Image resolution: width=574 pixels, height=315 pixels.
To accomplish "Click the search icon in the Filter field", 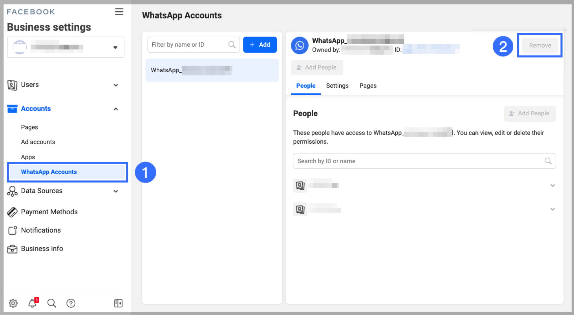I will pyautogui.click(x=232, y=45).
